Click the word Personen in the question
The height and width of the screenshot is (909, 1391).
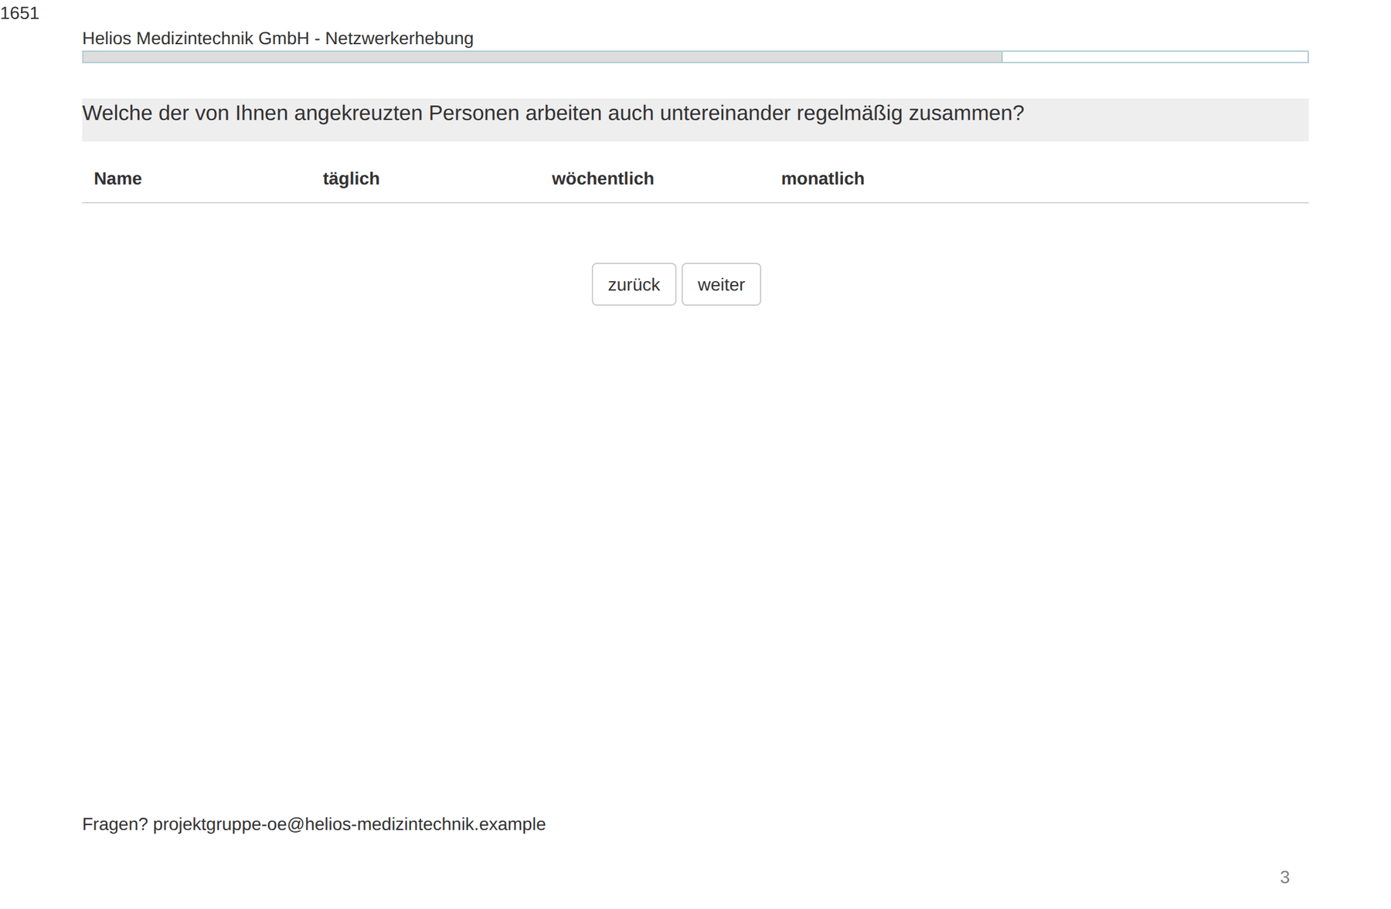[x=474, y=113]
